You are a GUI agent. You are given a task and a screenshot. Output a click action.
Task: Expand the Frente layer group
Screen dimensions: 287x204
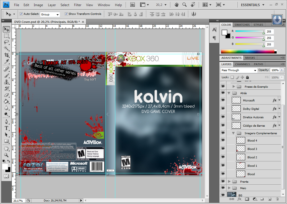[229, 182]
